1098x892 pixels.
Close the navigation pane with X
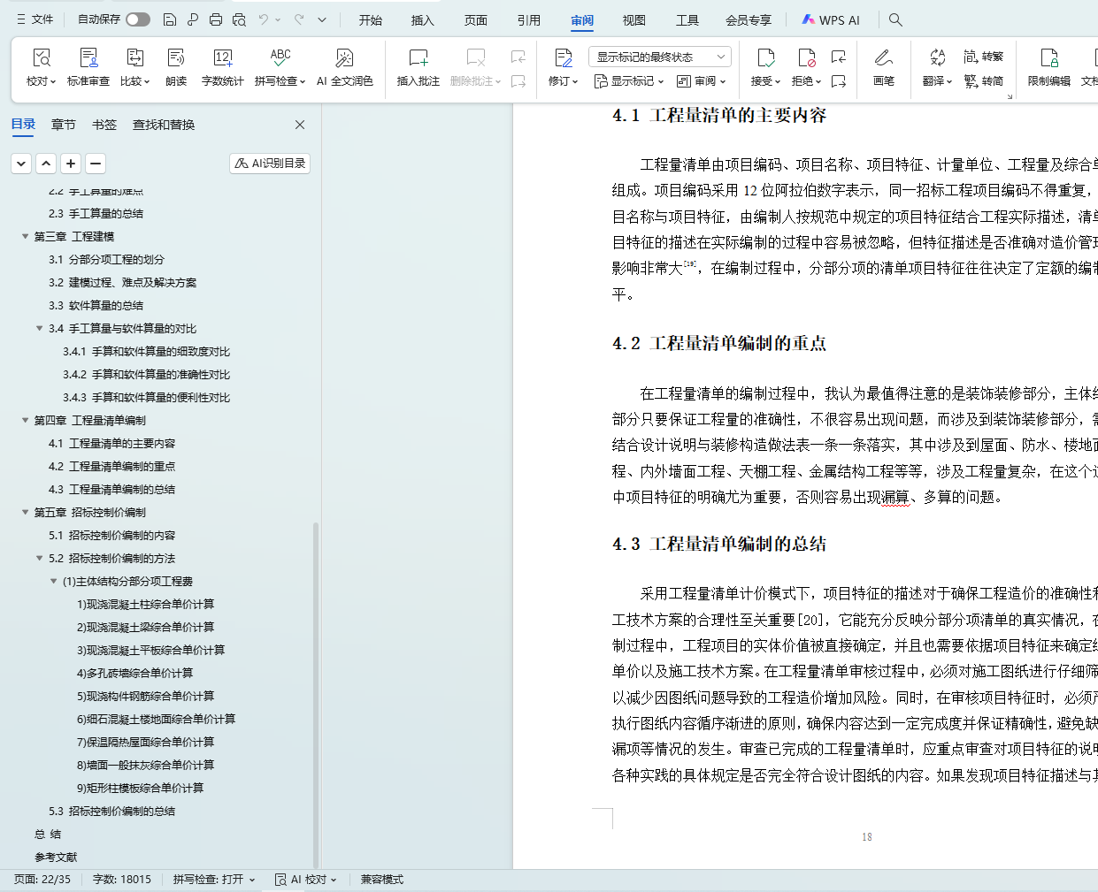pos(300,125)
